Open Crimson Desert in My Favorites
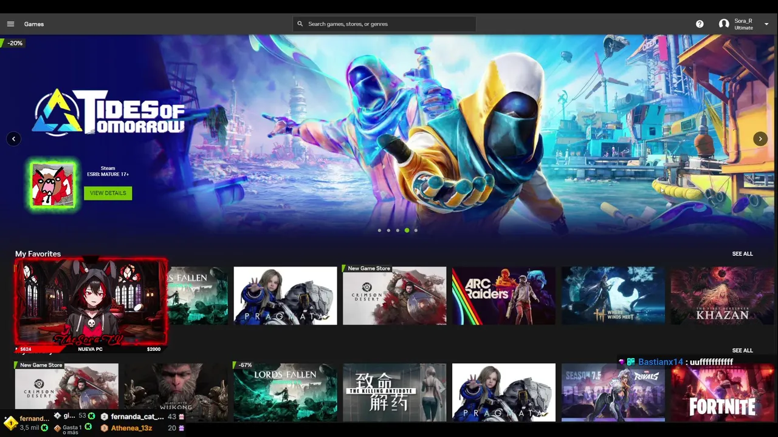778x437 pixels. (x=394, y=296)
